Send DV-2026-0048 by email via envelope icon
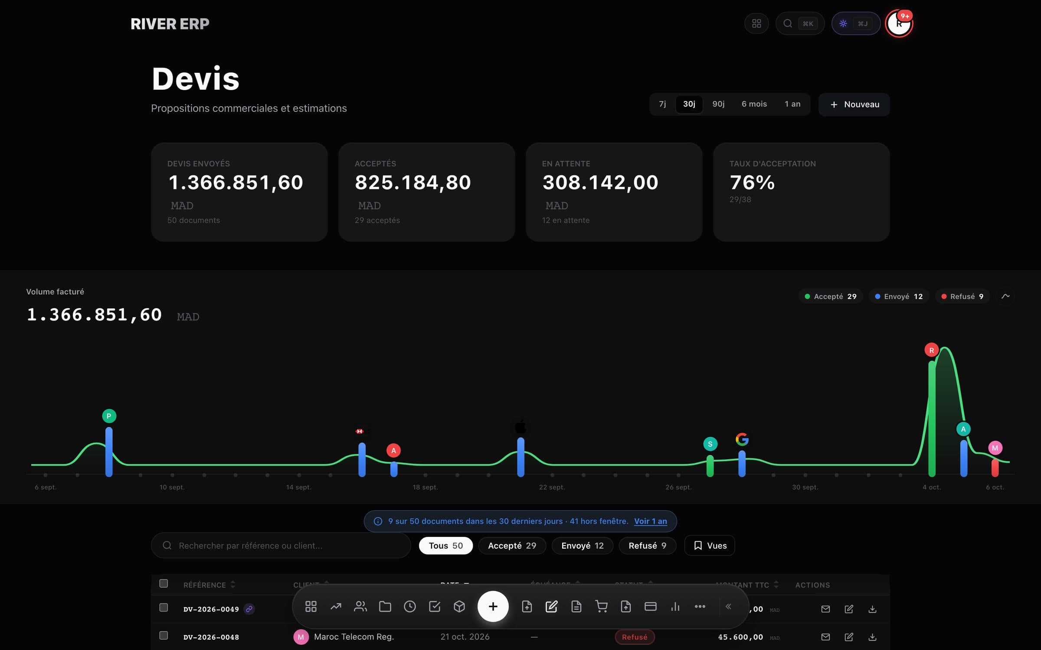This screenshot has width=1041, height=650. tap(825, 637)
